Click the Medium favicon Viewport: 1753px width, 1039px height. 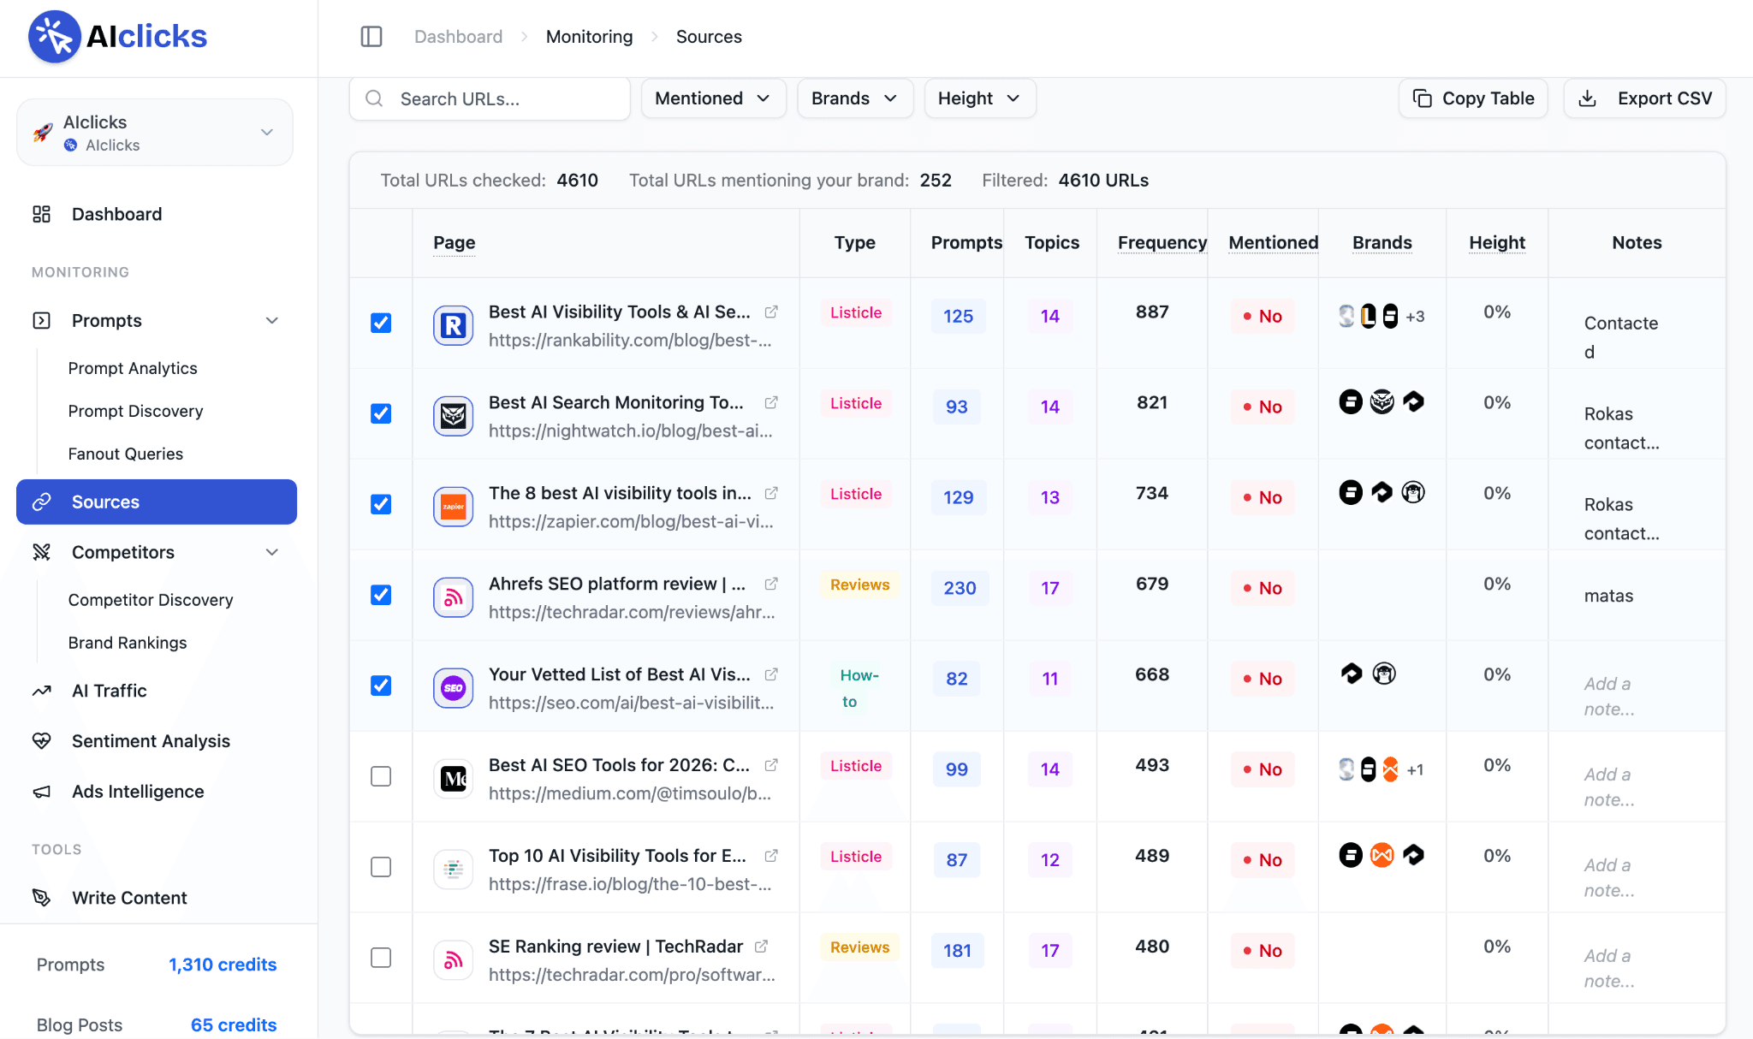pos(454,779)
